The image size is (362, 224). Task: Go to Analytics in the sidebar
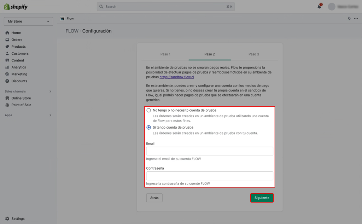19,67
